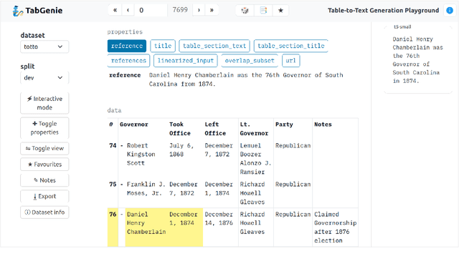Click Toggle properties button
459x259 pixels.
44,128
